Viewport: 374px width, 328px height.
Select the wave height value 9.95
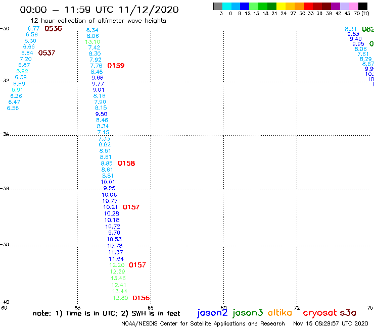pyautogui.click(x=358, y=44)
